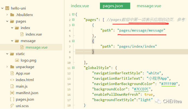Switch to the message.vue editor tab
This screenshot has width=188, height=109.
[149, 6]
